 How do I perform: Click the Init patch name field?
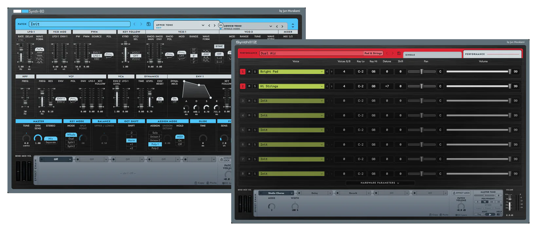click(x=80, y=24)
